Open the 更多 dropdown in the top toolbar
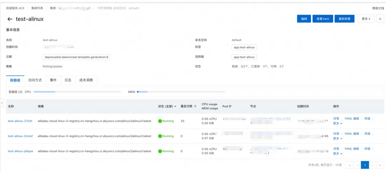This screenshot has width=386, height=172. pos(366,19)
